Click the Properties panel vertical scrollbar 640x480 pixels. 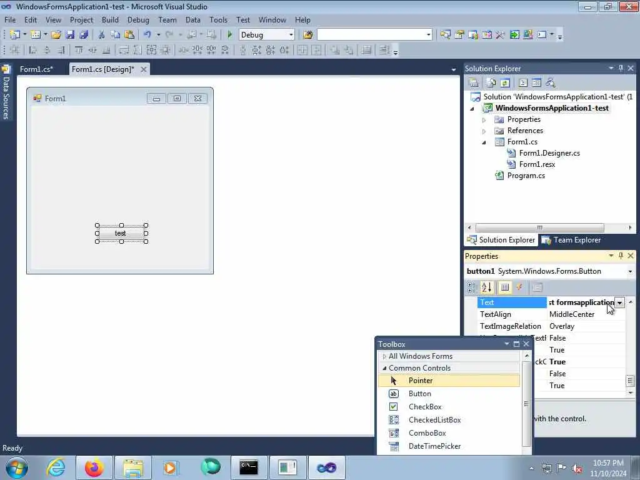(631, 347)
